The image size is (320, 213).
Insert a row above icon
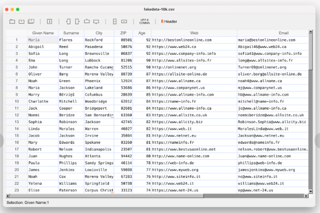click(x=87, y=21)
